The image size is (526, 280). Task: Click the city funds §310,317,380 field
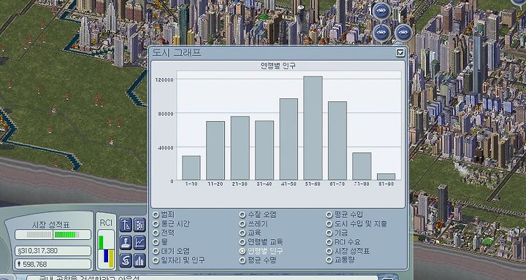[x=53, y=251]
